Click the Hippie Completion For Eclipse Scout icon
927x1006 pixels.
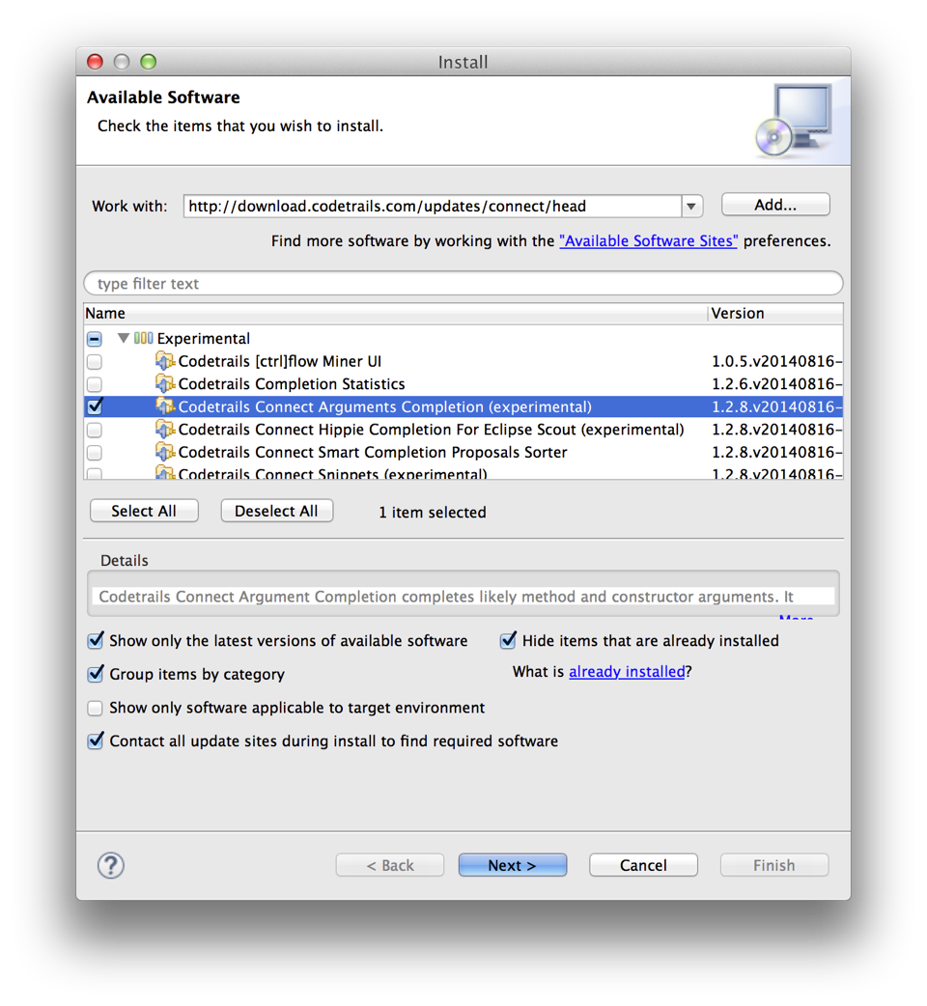pyautogui.click(x=165, y=430)
